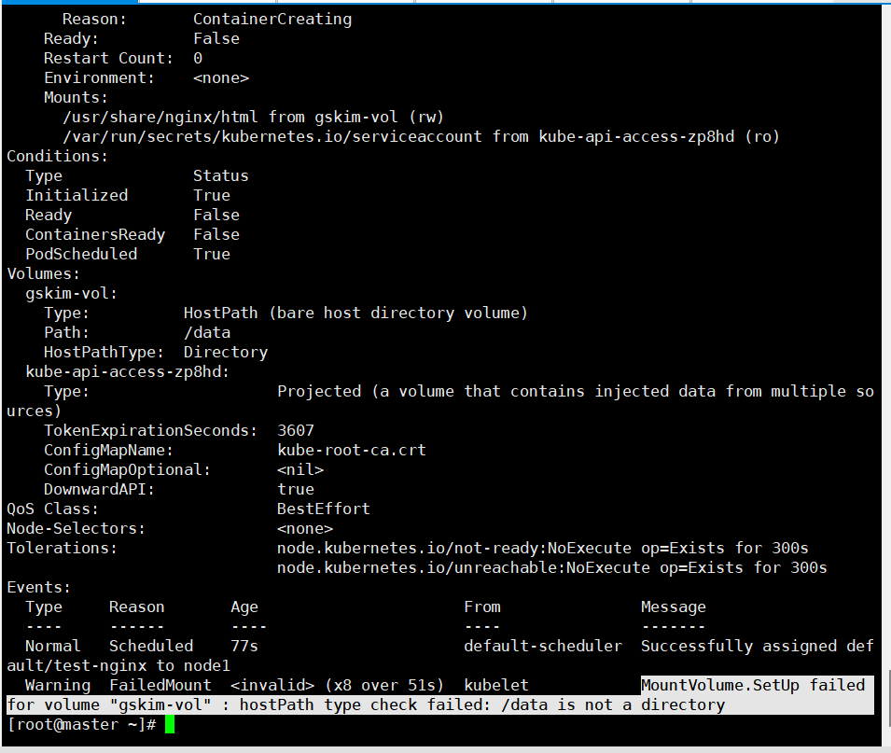Click kube-api-access-zp8hd (ro) in the Mounts list

tap(659, 137)
